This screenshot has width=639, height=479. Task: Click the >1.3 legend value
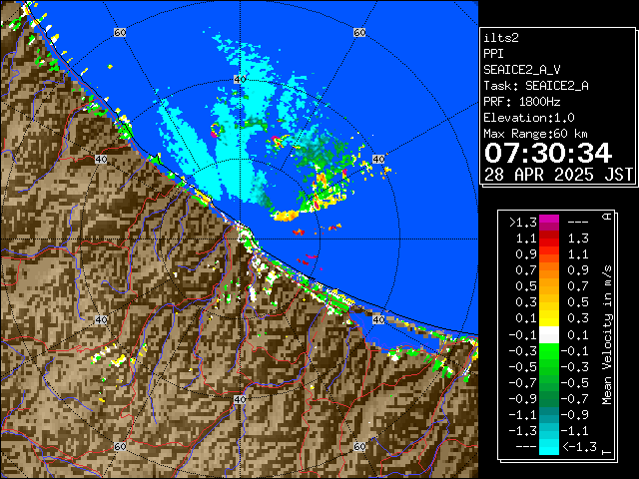point(523,223)
